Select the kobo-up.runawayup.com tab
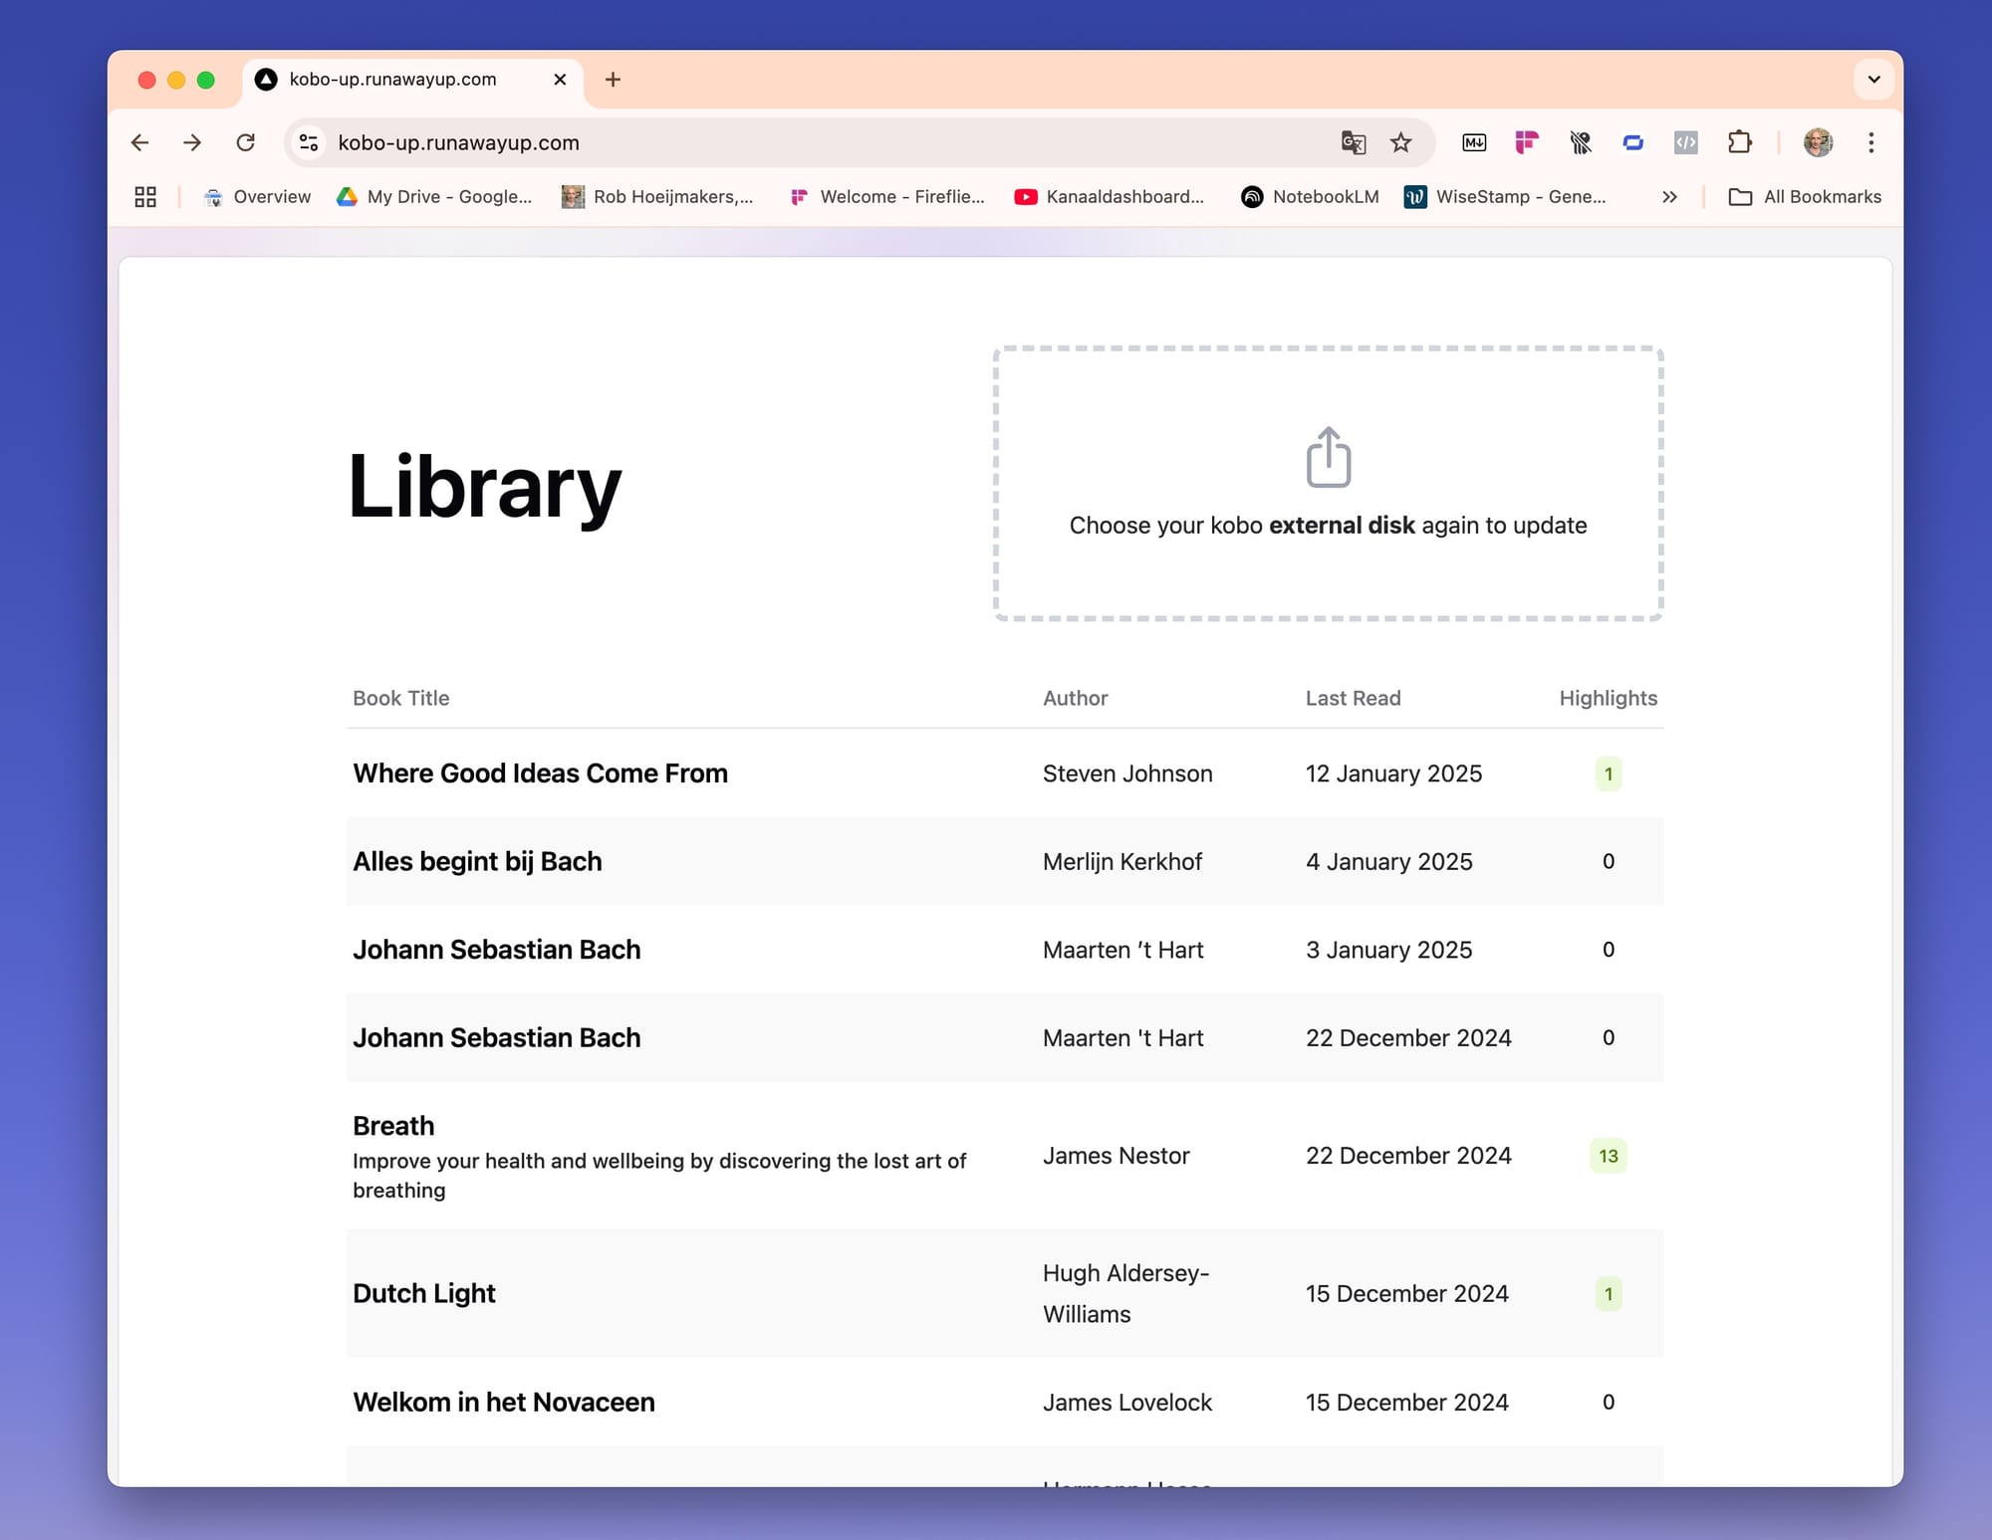 (x=393, y=80)
